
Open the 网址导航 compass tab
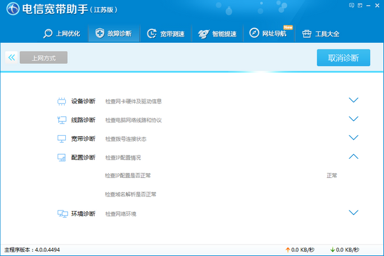point(269,33)
